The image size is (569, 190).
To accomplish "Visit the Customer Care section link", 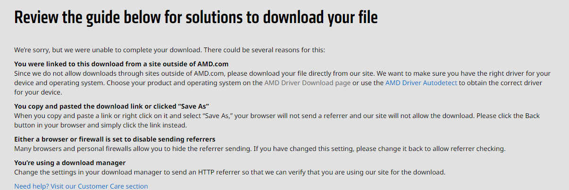I will 81,186.
